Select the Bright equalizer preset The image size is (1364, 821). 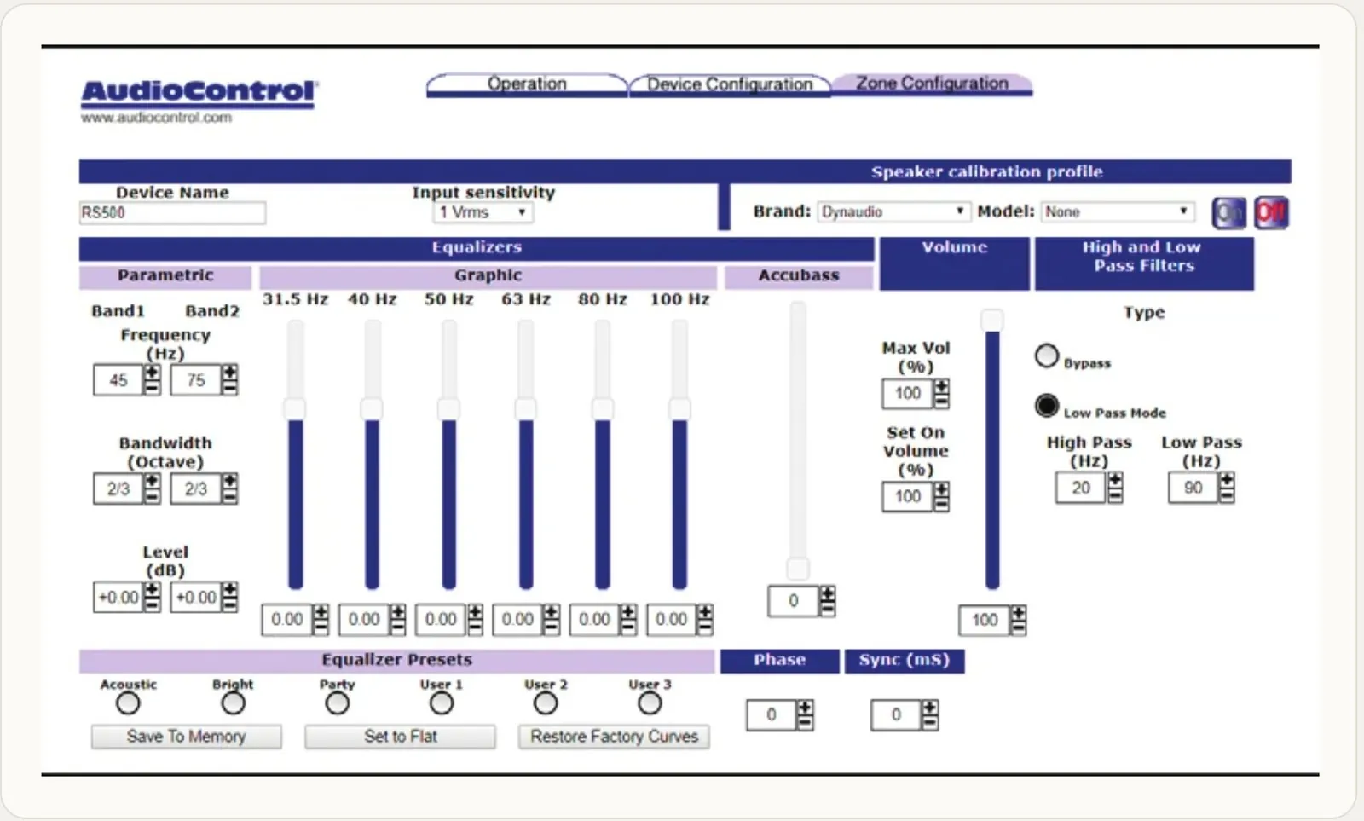pos(233,703)
